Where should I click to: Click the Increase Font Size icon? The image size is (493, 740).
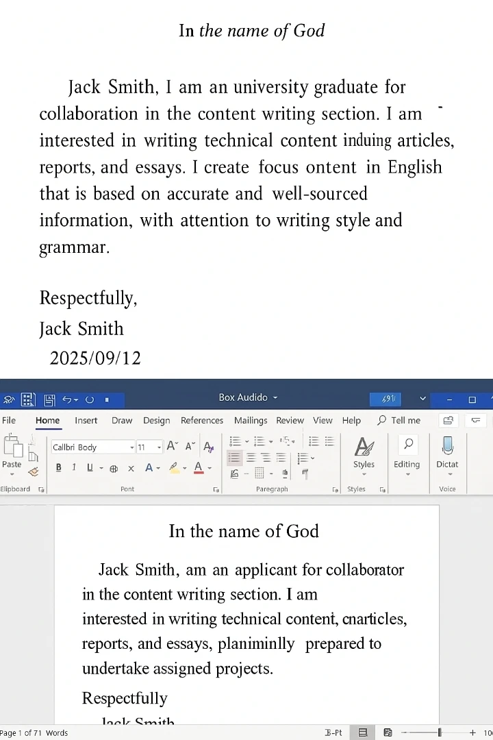tap(172, 447)
